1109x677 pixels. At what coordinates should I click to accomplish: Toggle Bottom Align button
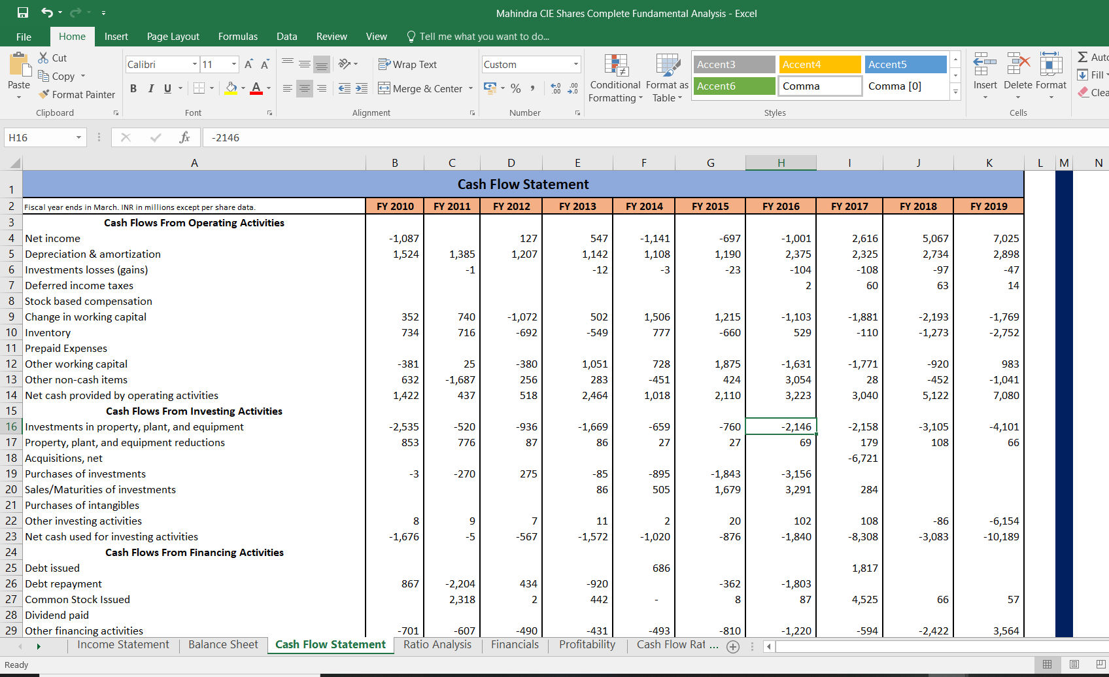[322, 64]
